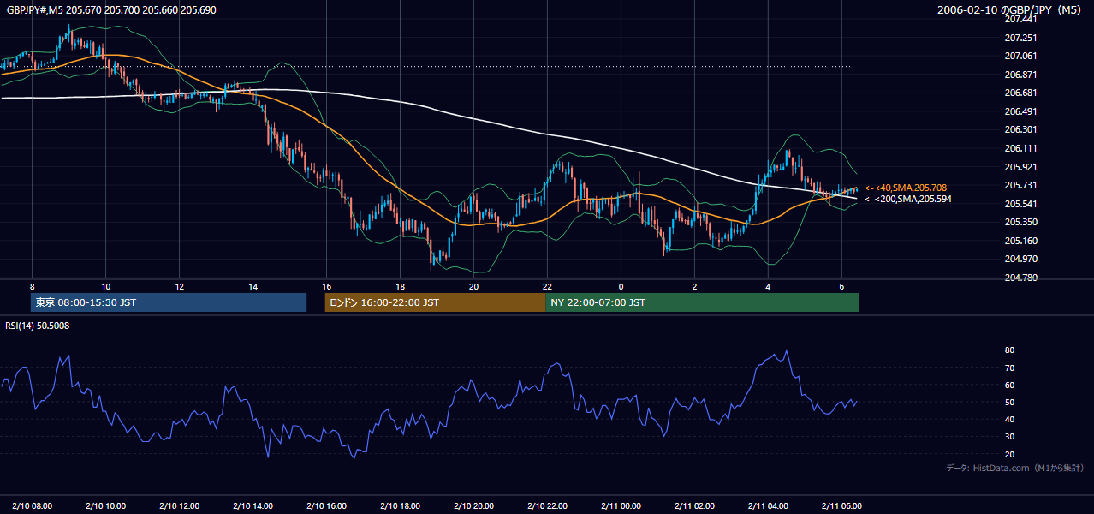Click the bottom date label 2/10 12:00
This screenshot has width=1094, height=514.
point(179,506)
